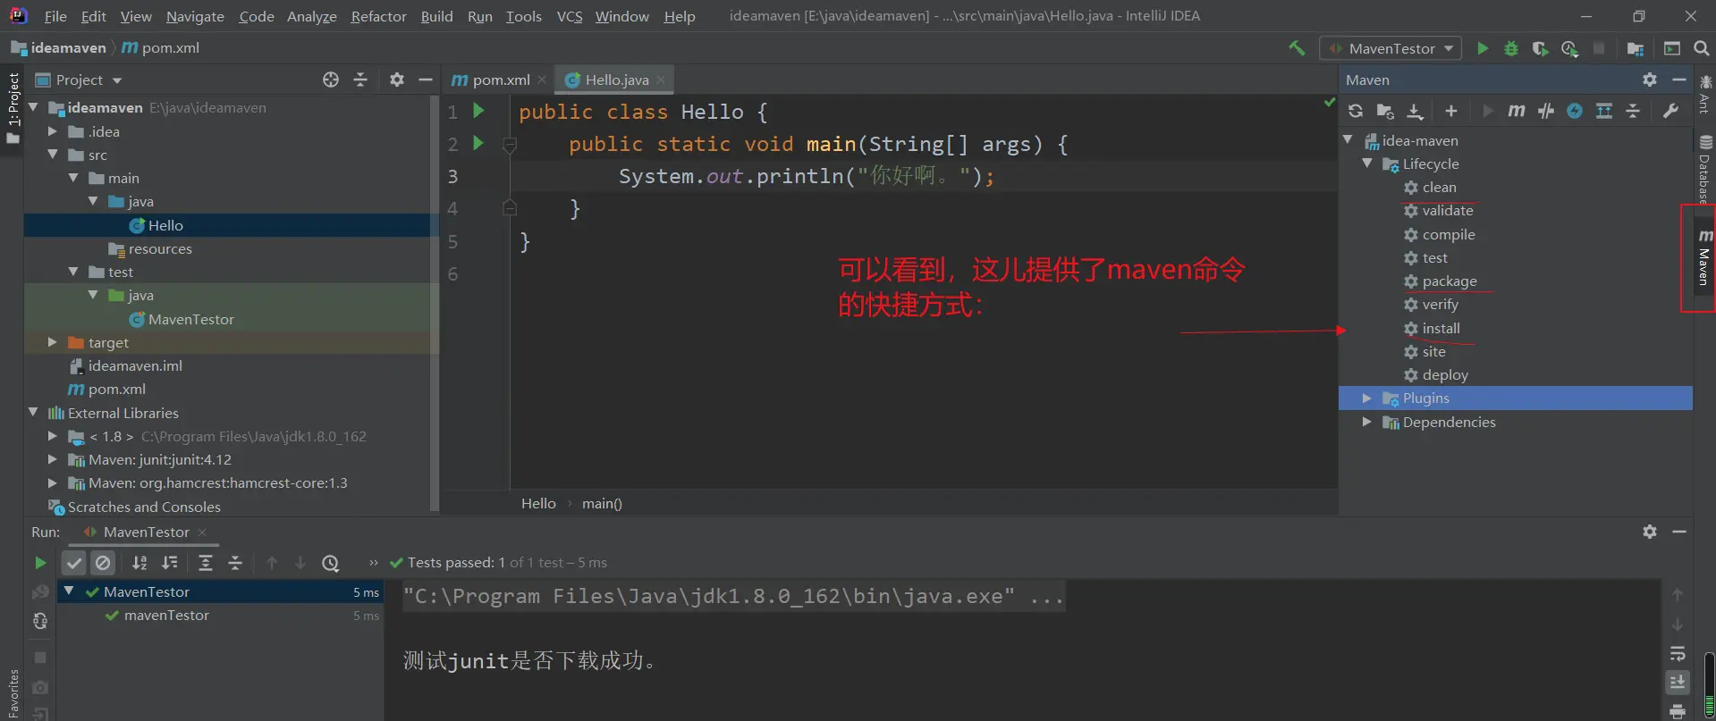
Task: Toggle soft-wrap in the Run console
Action: pos(1678,653)
